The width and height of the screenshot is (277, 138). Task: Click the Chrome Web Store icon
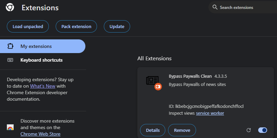click(10, 127)
